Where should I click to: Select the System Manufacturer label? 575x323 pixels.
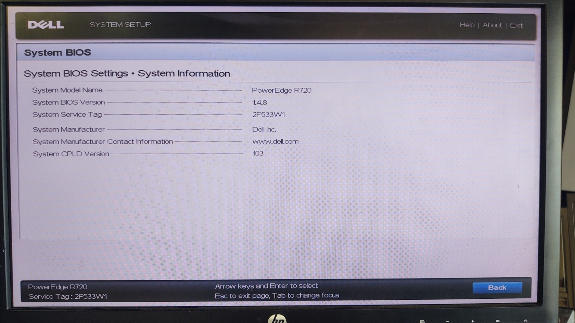[x=68, y=130]
